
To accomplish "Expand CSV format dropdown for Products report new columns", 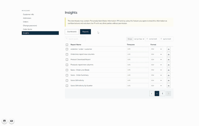I will pyautogui.click(x=156, y=65).
